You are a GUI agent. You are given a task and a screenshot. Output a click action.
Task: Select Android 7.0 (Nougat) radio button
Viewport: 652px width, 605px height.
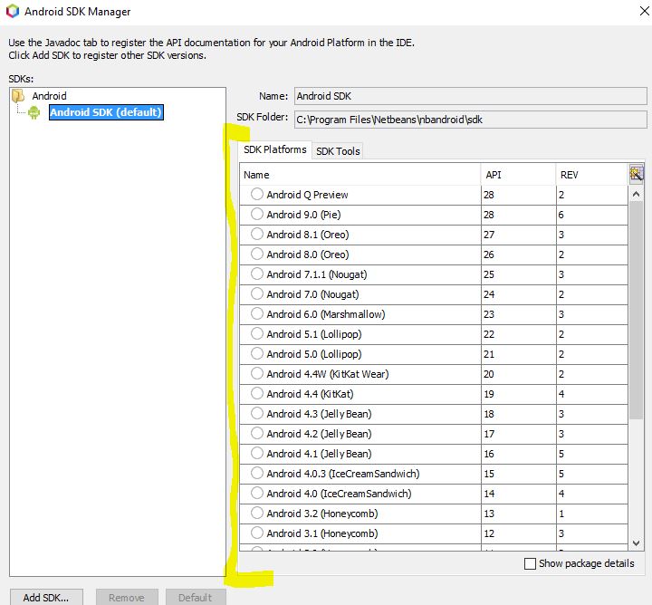point(257,293)
